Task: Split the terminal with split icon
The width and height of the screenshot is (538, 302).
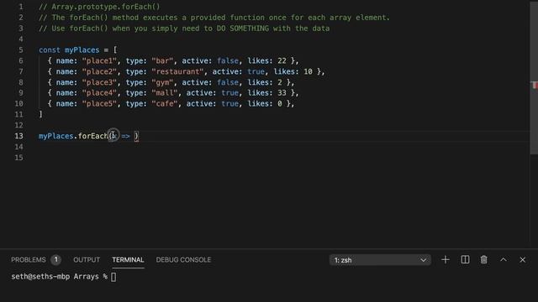Action: click(x=465, y=260)
